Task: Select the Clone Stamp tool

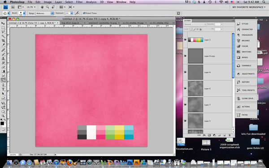Action: tap(3, 59)
